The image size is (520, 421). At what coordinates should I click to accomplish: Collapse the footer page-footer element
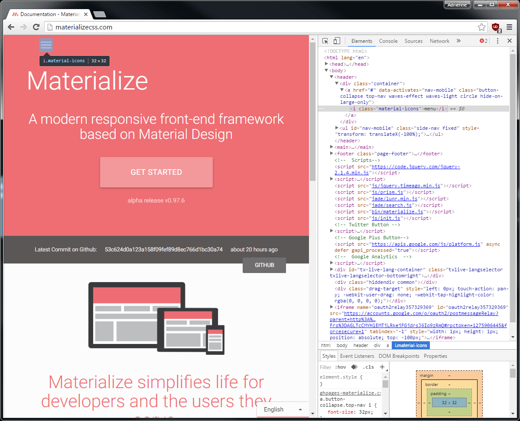coord(331,153)
